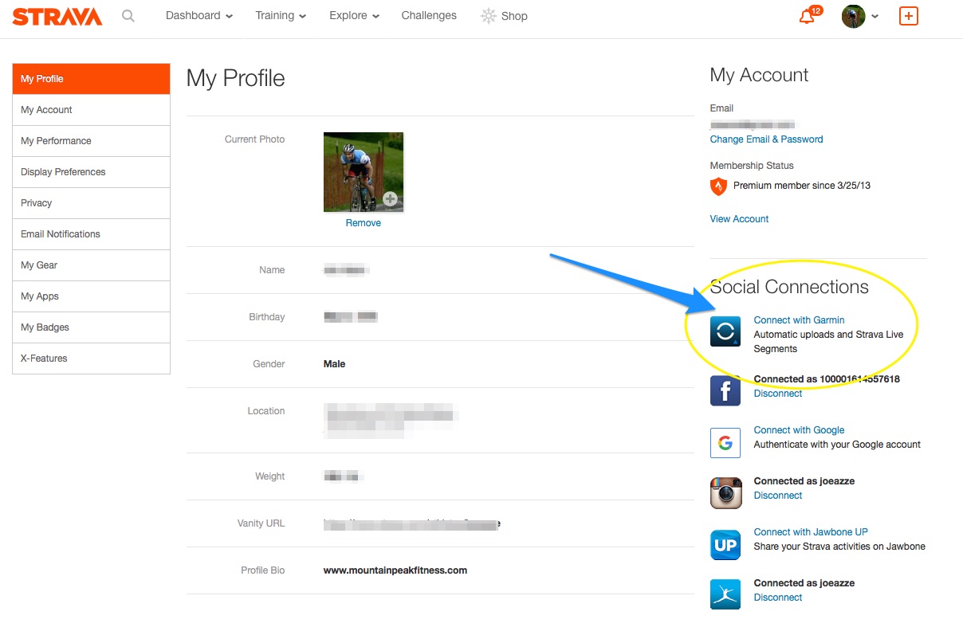The image size is (963, 631).
Task: Click the MyFitnessPal figure icon
Action: (x=725, y=594)
